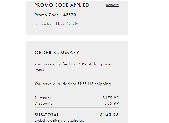Click the FREE US shipping message
Viewport: 169px width, 123px height.
pyautogui.click(x=73, y=84)
